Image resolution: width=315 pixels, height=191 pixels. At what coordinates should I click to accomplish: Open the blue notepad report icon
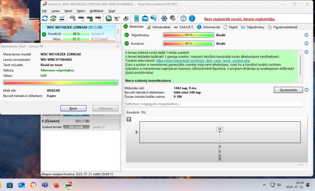pyautogui.click(x=136, y=18)
